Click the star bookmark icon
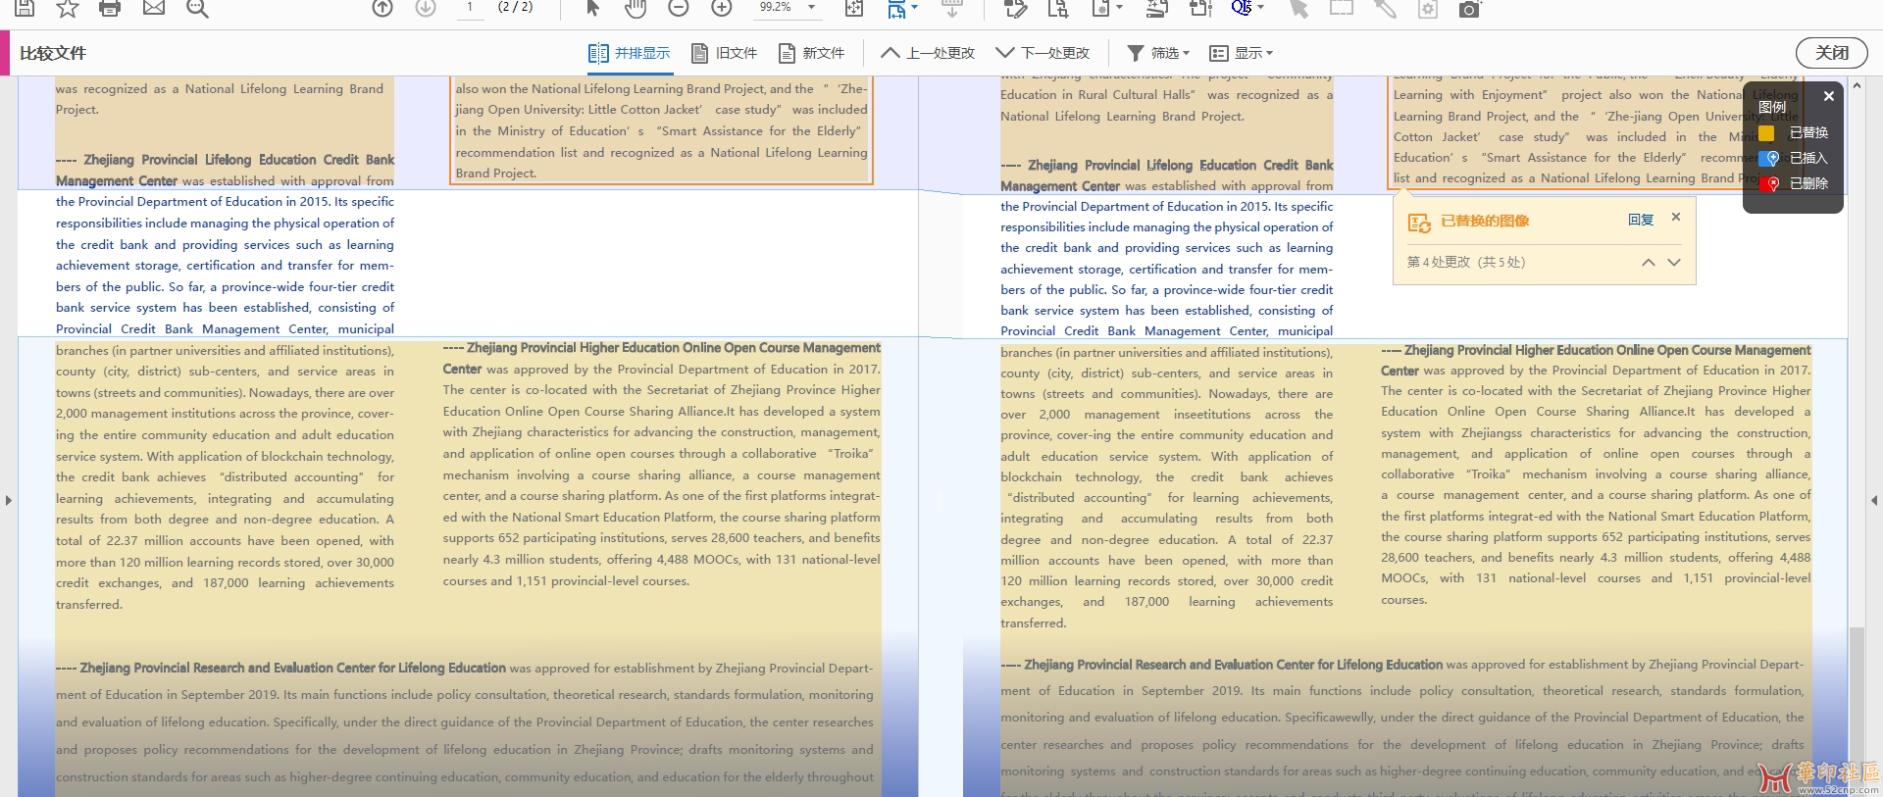 tap(67, 8)
